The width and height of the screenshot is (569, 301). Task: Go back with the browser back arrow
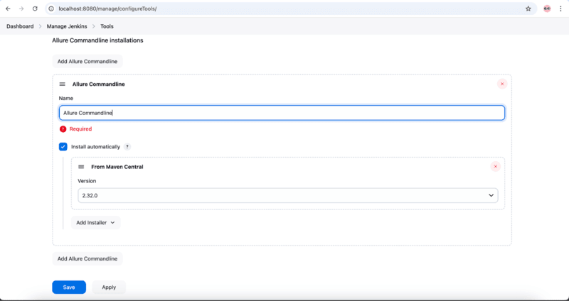8,9
